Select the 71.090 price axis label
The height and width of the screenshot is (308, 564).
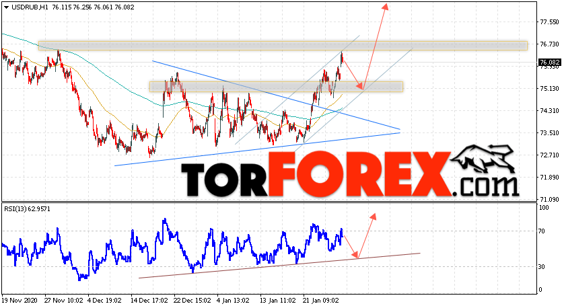pyautogui.click(x=549, y=200)
